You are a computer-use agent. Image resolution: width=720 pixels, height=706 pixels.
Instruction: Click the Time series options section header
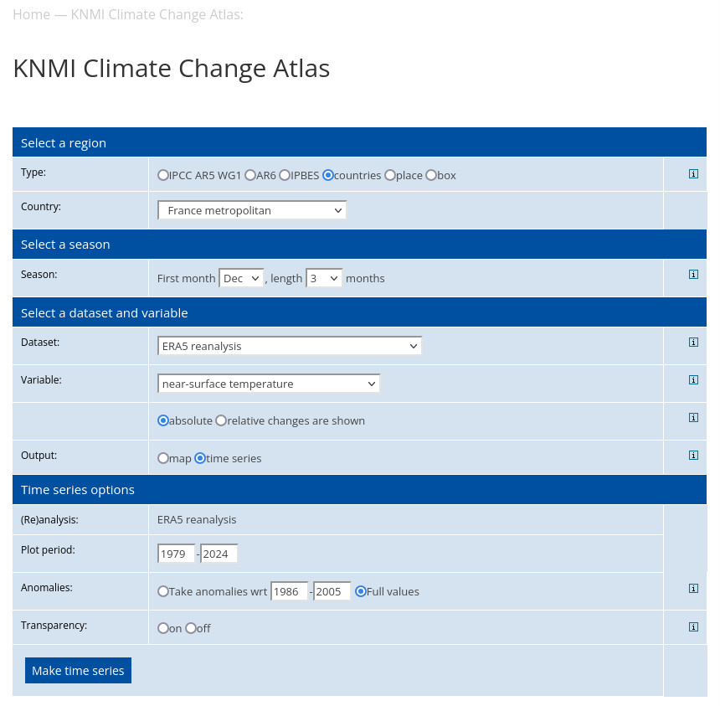[359, 490]
